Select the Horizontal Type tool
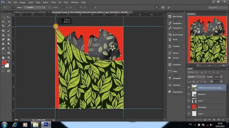The image size is (229, 128). (x=9, y=48)
